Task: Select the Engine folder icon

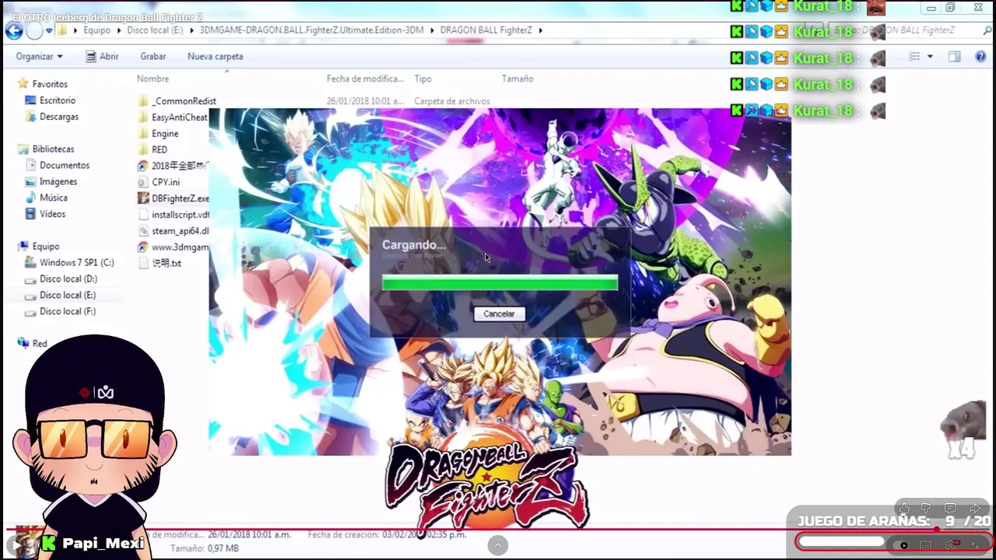Action: pyautogui.click(x=143, y=134)
